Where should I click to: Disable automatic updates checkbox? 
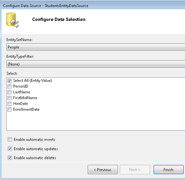pos(10,149)
